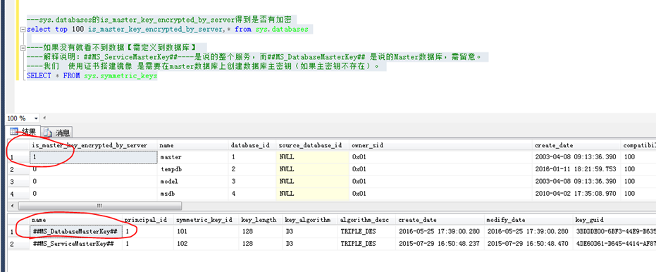This screenshot has width=656, height=272.
Task: Select the tempdb database name cell
Action: pos(193,170)
